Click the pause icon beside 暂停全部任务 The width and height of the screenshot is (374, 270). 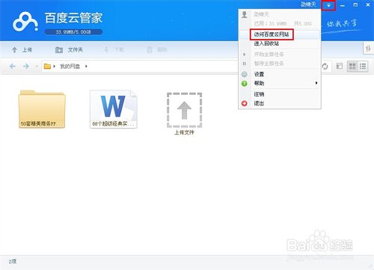245,64
